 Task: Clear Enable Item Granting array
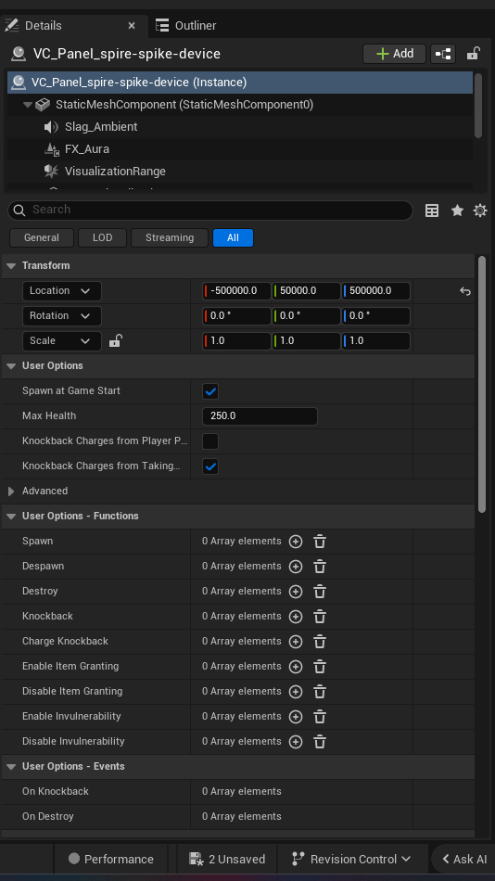(x=320, y=667)
